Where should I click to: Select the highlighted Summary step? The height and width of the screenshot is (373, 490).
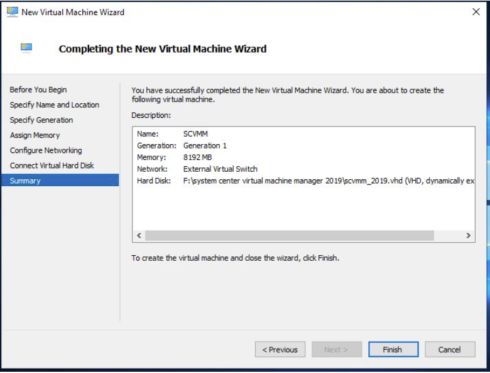tap(60, 181)
